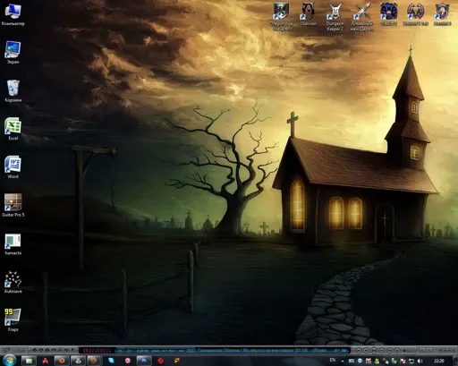Select the Word shortcut icon

13,167
